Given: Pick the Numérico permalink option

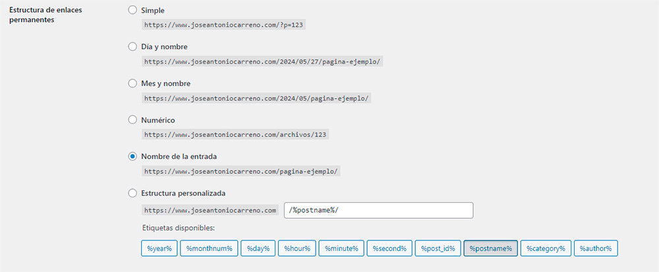Looking at the screenshot, I should point(132,120).
